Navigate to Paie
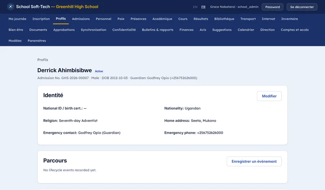 point(121,19)
